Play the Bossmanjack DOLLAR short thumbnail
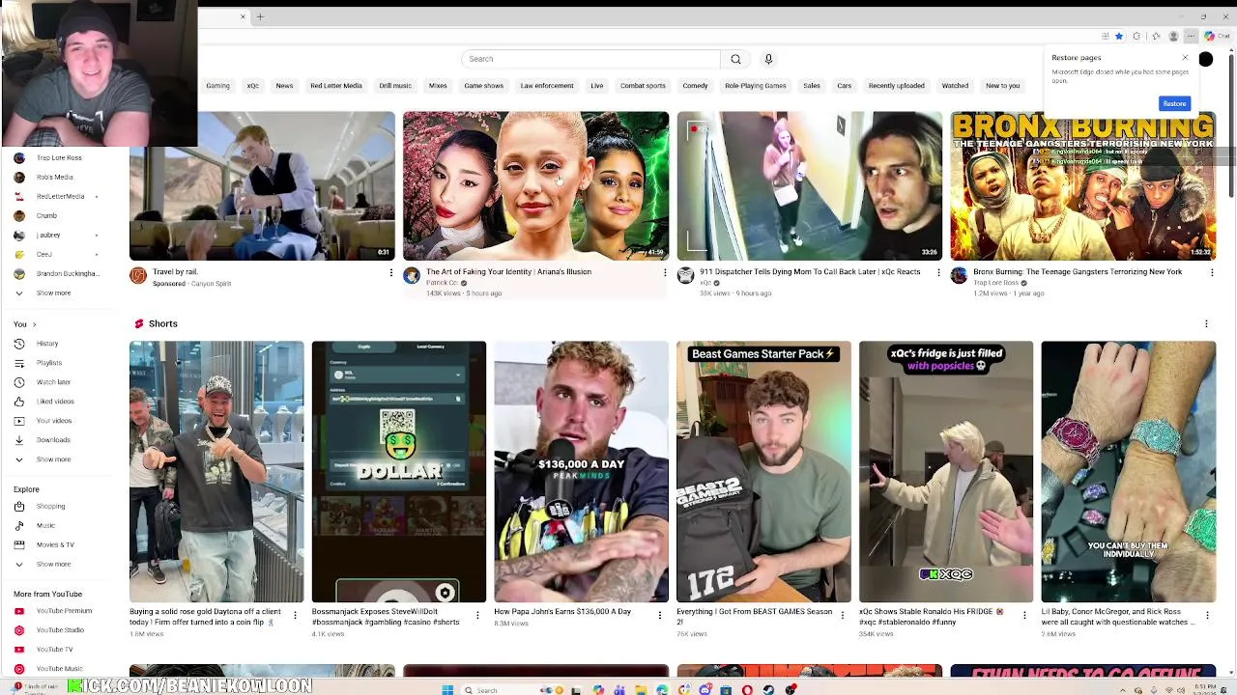 [398, 471]
